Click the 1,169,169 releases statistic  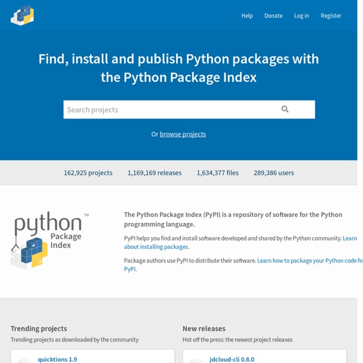click(x=154, y=173)
